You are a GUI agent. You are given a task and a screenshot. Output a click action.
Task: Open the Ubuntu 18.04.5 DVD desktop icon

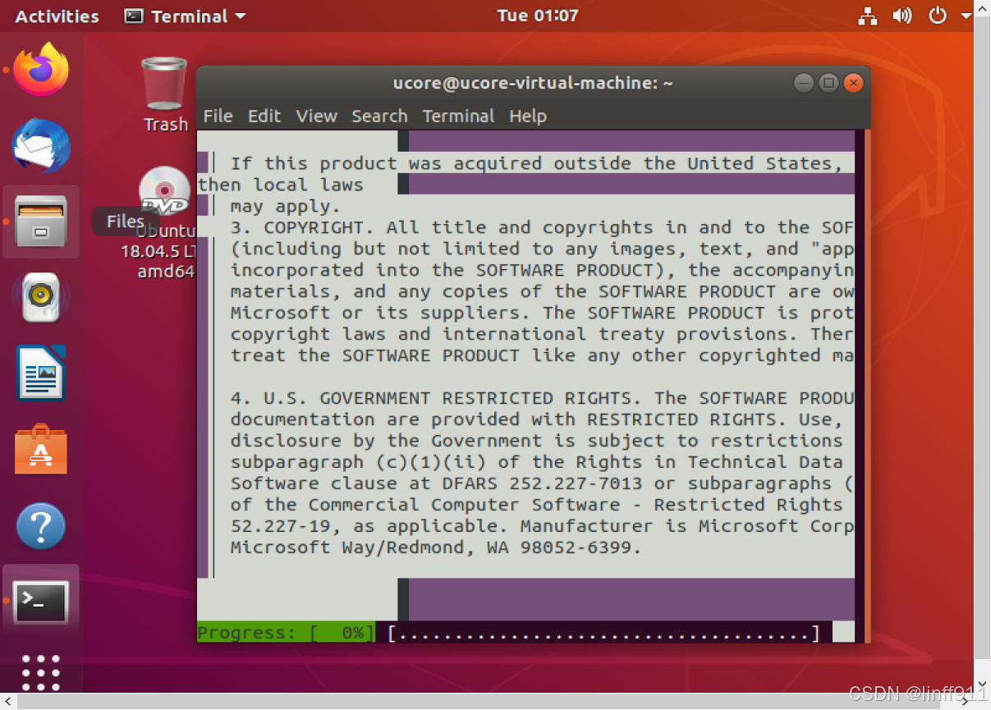[x=165, y=222]
